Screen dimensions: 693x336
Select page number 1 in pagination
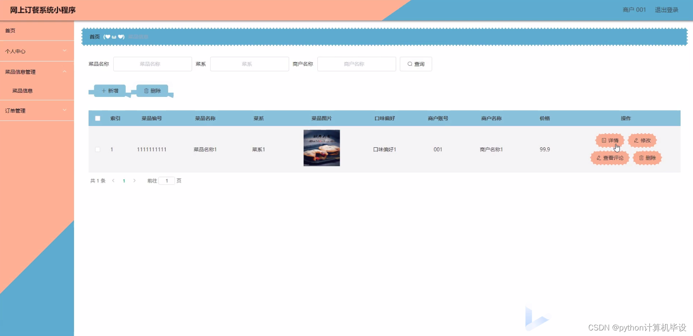point(124,181)
